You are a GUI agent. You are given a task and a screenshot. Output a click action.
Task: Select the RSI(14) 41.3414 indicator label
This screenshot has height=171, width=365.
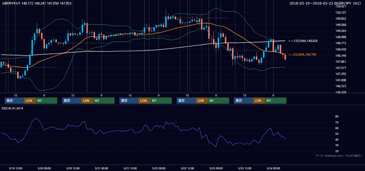tap(13, 108)
